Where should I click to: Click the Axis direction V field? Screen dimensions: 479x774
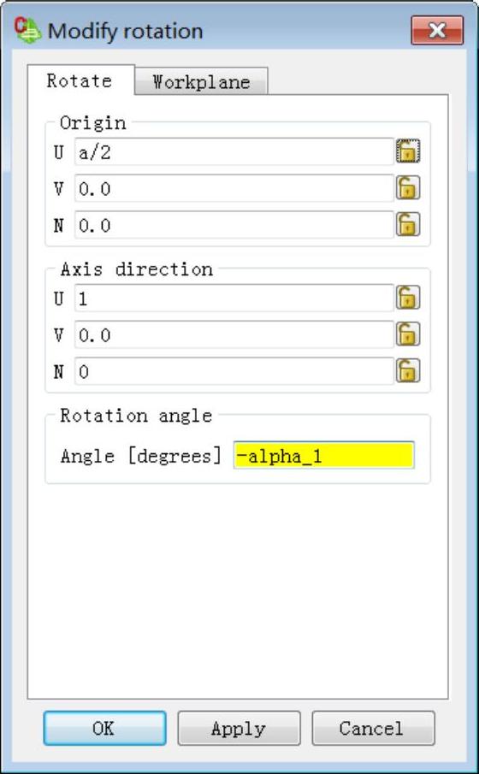pos(234,334)
